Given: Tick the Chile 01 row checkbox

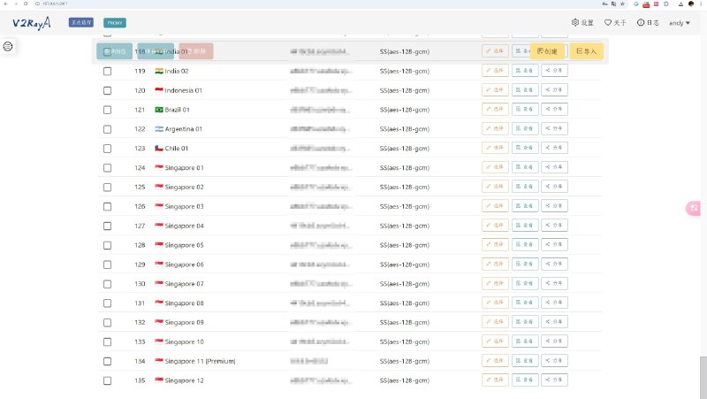Looking at the screenshot, I should pos(108,149).
